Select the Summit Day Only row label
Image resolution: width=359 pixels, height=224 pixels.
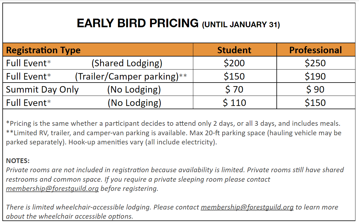pos(42,90)
